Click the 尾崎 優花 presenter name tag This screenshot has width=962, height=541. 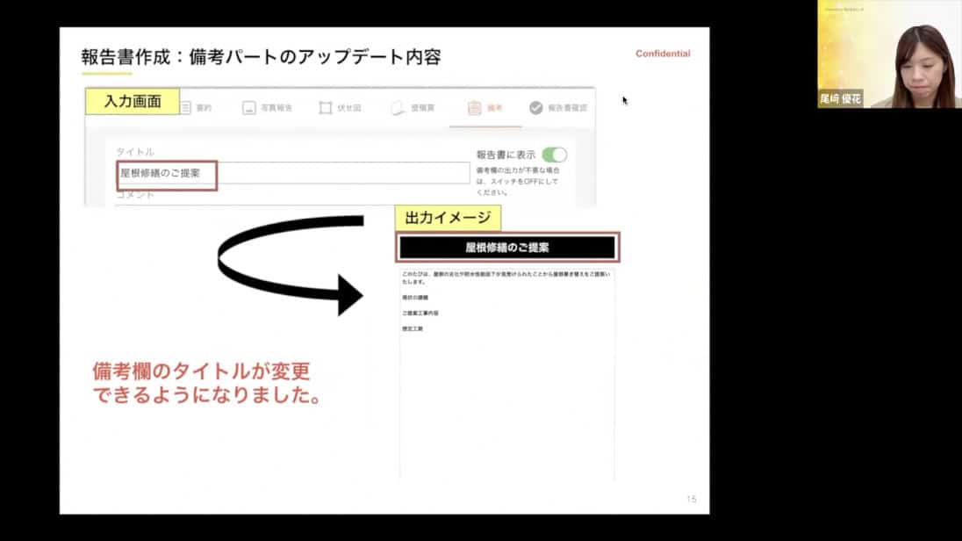[x=840, y=100]
